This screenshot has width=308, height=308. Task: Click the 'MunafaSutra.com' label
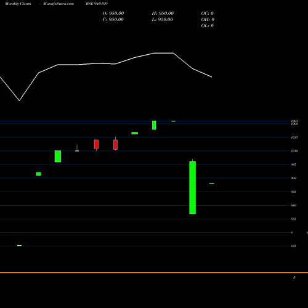click(x=59, y=4)
